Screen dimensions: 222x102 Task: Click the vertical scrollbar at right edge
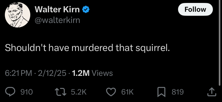point(219,43)
